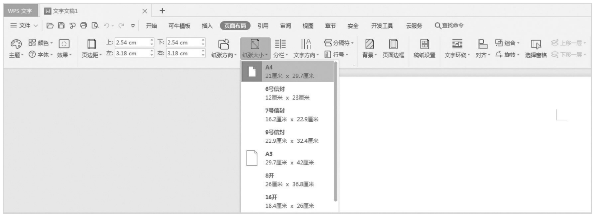
Task: Click the 右 right margin input field
Action: pos(183,53)
